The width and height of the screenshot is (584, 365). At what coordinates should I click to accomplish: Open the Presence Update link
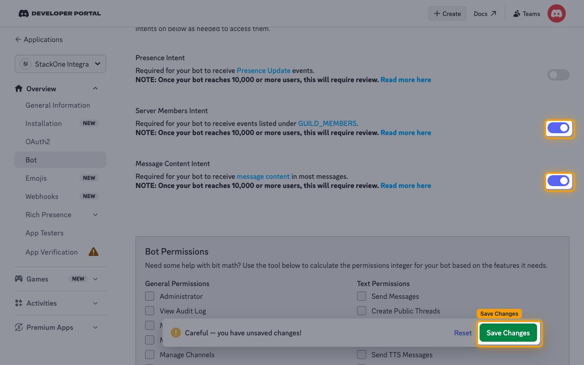(264, 70)
